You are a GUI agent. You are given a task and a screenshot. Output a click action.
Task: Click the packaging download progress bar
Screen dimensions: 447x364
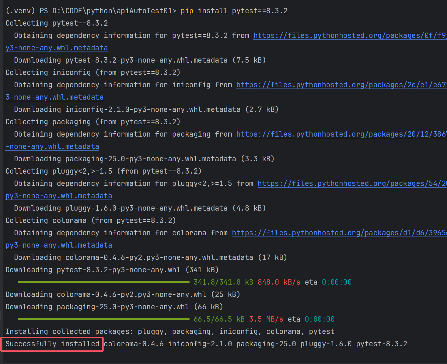[x=104, y=319]
